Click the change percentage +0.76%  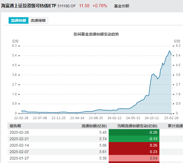[100, 6]
